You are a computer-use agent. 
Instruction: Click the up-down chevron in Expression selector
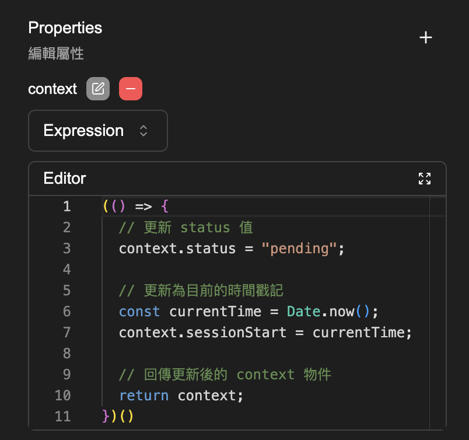pyautogui.click(x=143, y=131)
